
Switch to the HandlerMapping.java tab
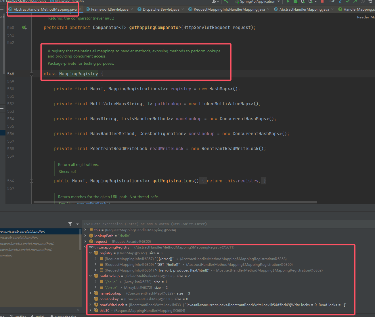click(357, 9)
